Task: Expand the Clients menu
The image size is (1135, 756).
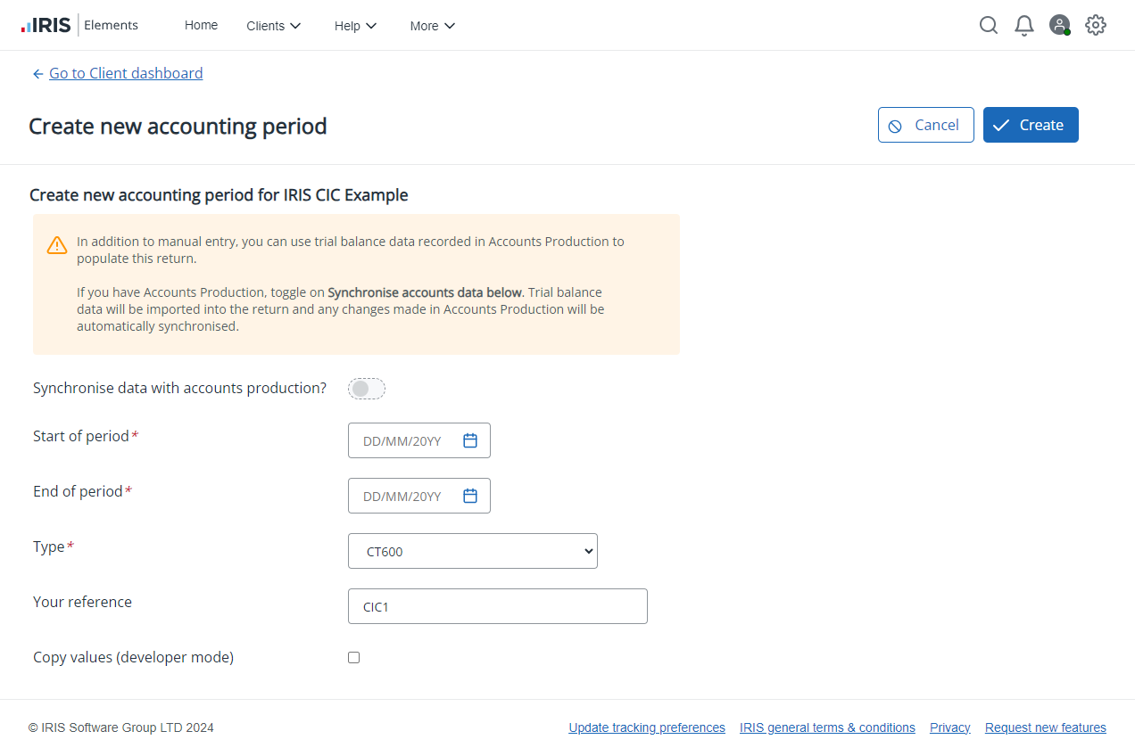Action: click(274, 26)
